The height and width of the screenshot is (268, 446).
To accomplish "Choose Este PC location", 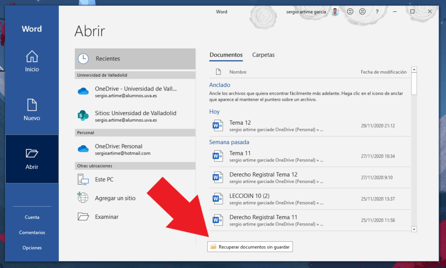I will click(135, 179).
